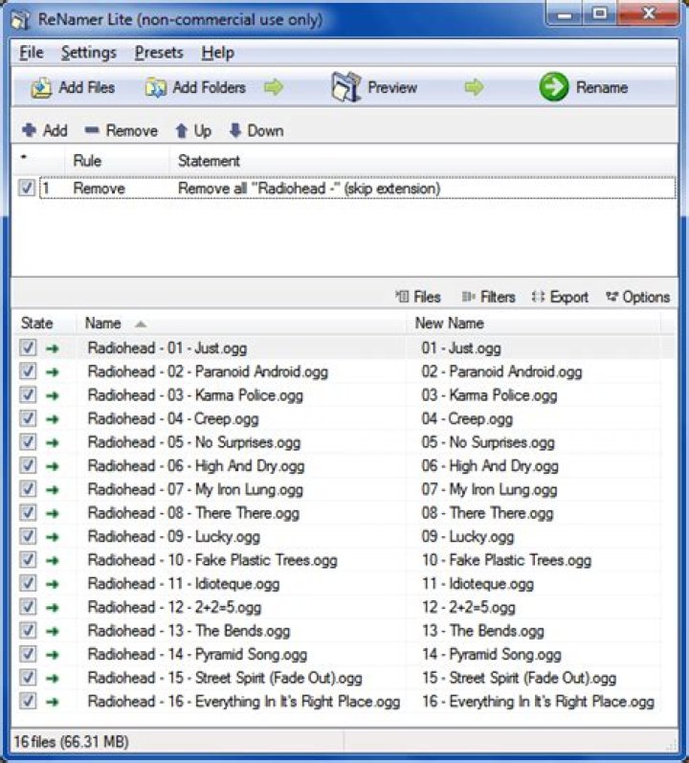Click green state arrow for Fake Plastic Trees row
The height and width of the screenshot is (763, 689).
[52, 561]
